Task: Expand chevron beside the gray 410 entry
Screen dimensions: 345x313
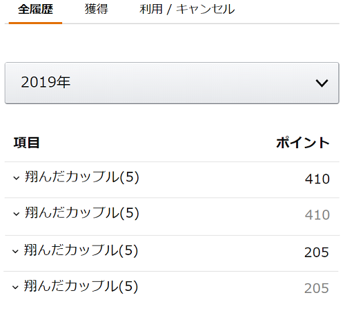Action: pos(16,214)
